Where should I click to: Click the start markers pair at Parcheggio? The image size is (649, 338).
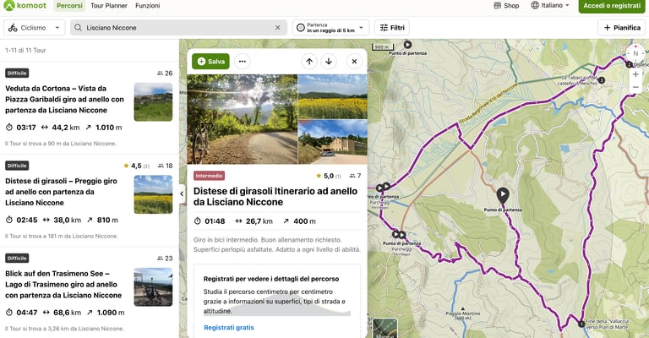[399, 235]
